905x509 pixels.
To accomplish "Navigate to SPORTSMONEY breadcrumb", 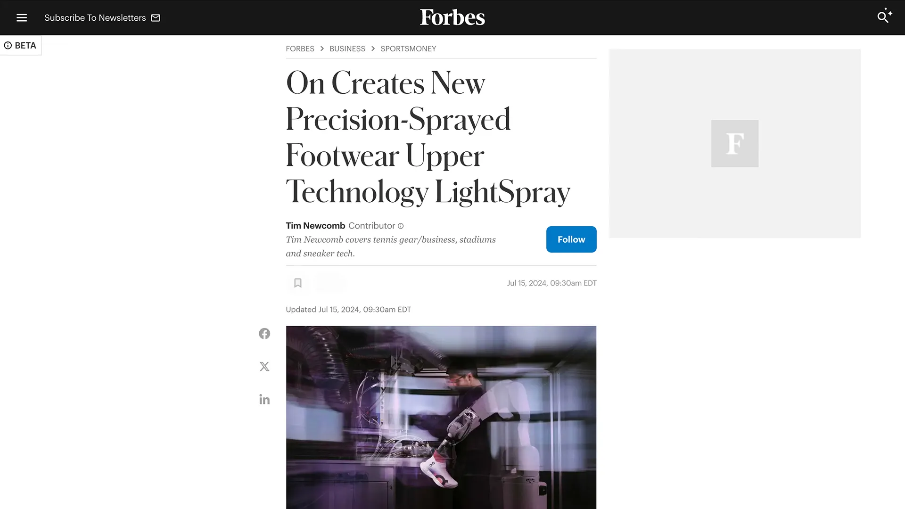I will point(408,49).
